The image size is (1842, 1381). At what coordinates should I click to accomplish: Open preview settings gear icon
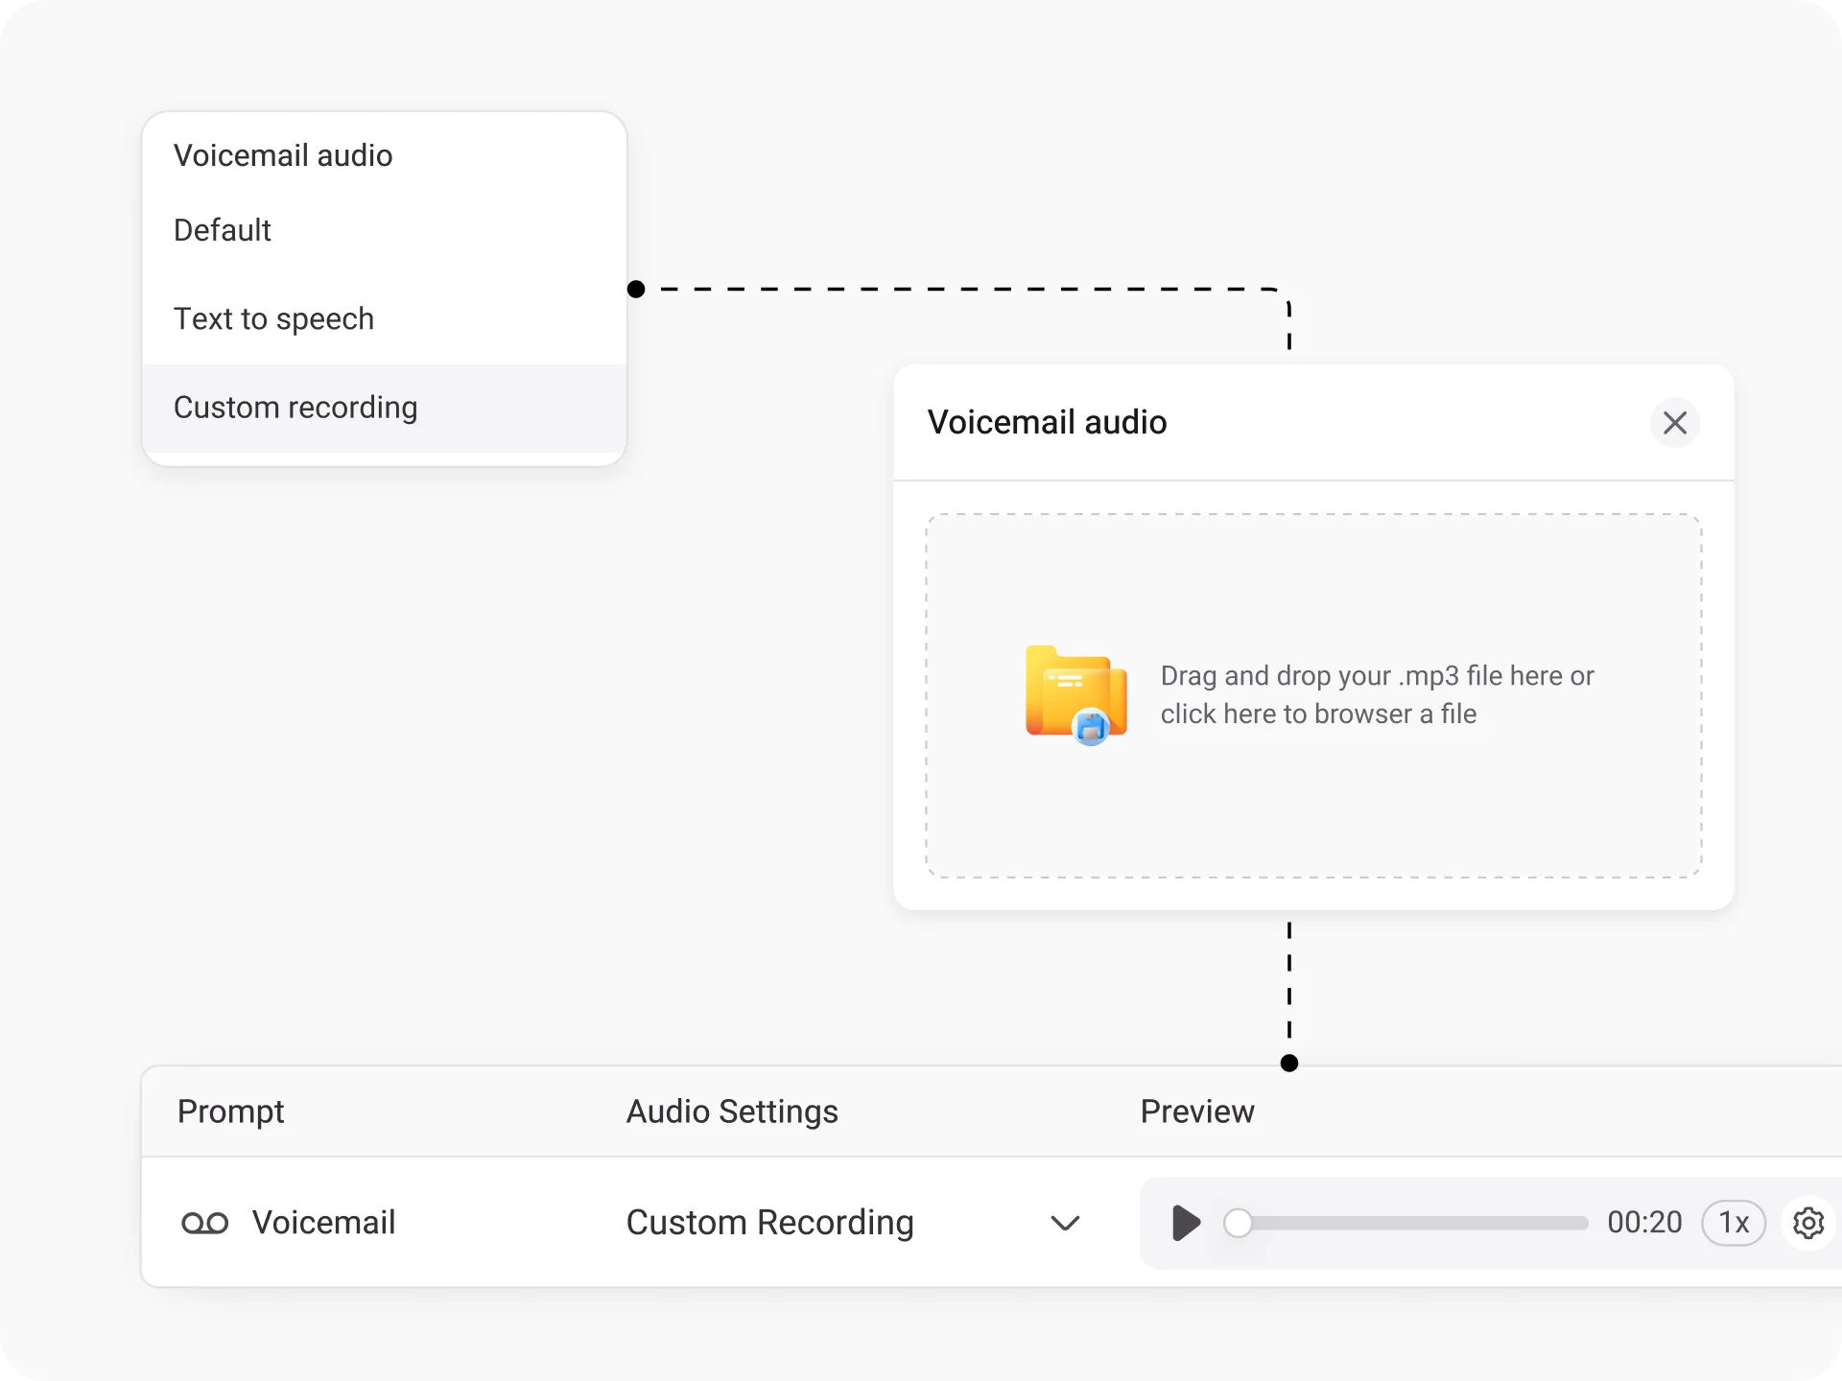pos(1808,1223)
